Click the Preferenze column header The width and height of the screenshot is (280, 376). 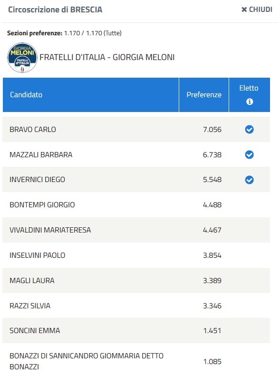coord(204,95)
